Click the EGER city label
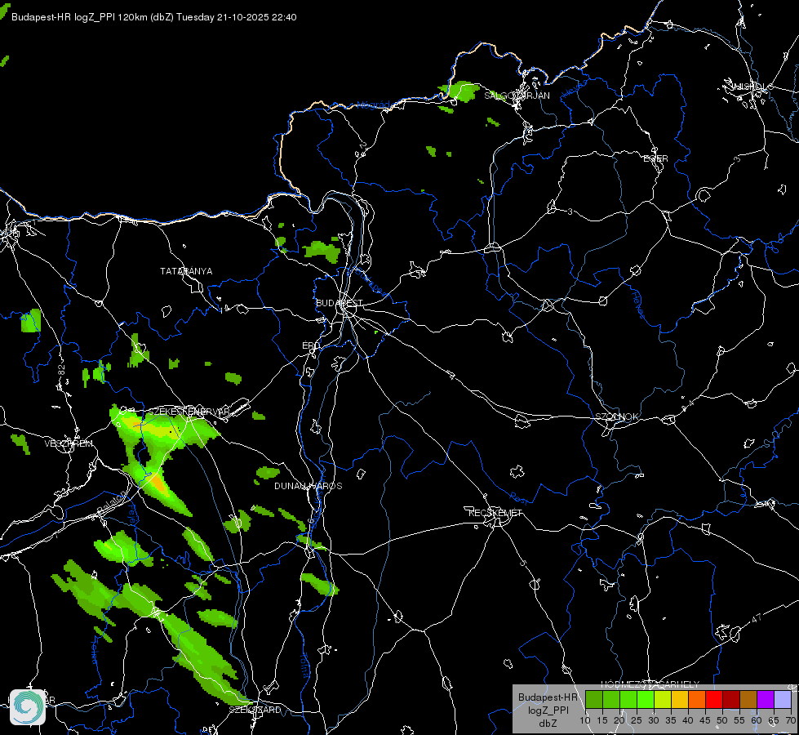Viewport: 799px width, 735px height. tap(655, 158)
